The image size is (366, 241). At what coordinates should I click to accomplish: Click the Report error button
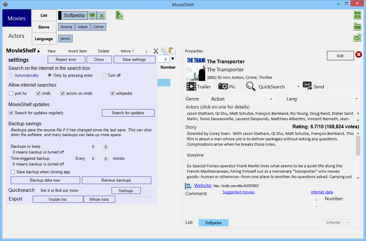[66, 59]
